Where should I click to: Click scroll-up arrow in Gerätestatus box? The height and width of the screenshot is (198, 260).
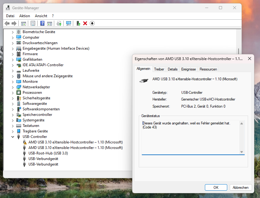tap(242, 124)
